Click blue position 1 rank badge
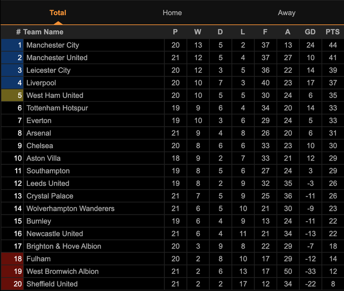The height and width of the screenshot is (291, 344). (12, 45)
